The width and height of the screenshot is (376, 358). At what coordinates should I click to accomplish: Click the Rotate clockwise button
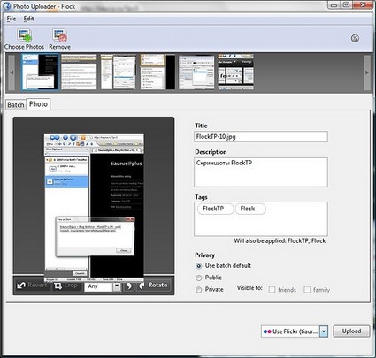click(154, 286)
